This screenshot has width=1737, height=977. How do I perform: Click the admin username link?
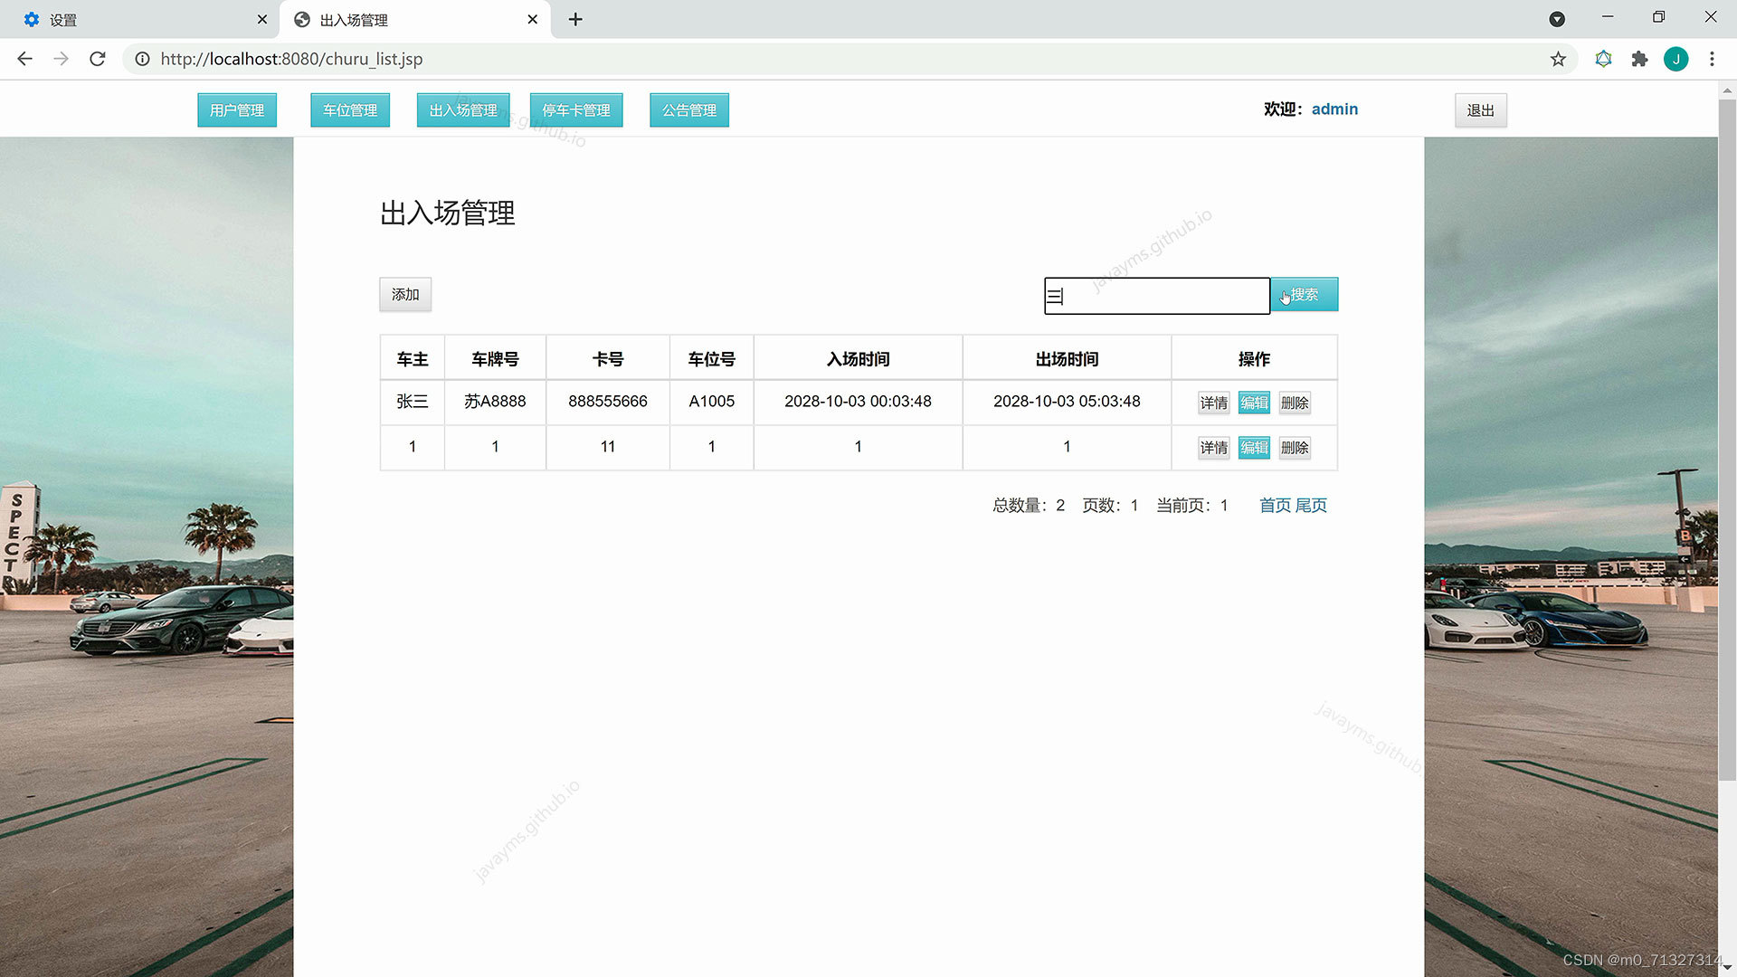coord(1334,109)
